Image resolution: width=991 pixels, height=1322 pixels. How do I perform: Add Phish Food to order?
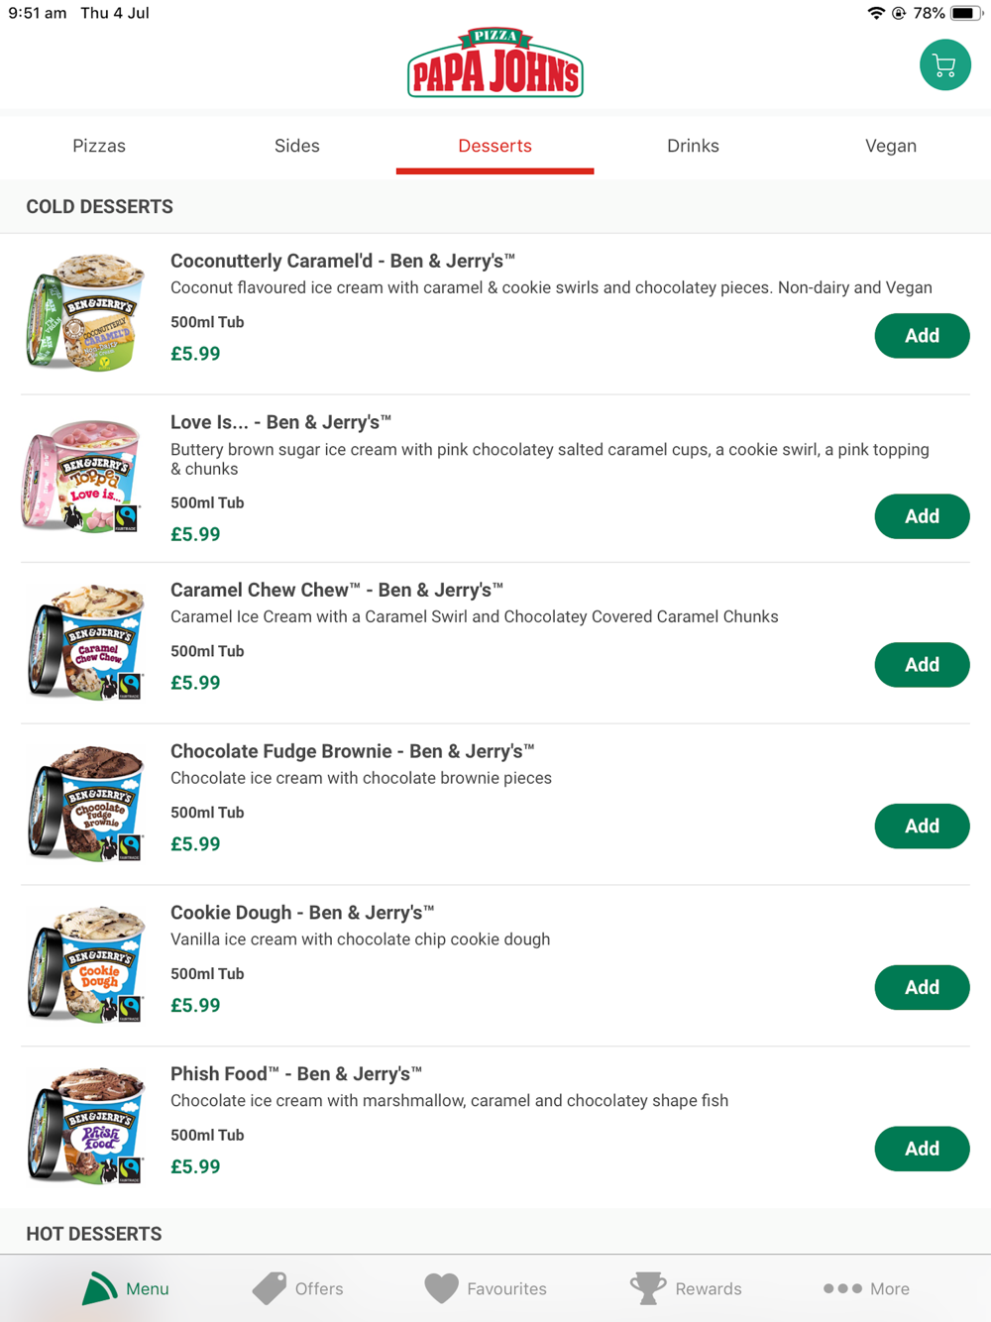921,1149
